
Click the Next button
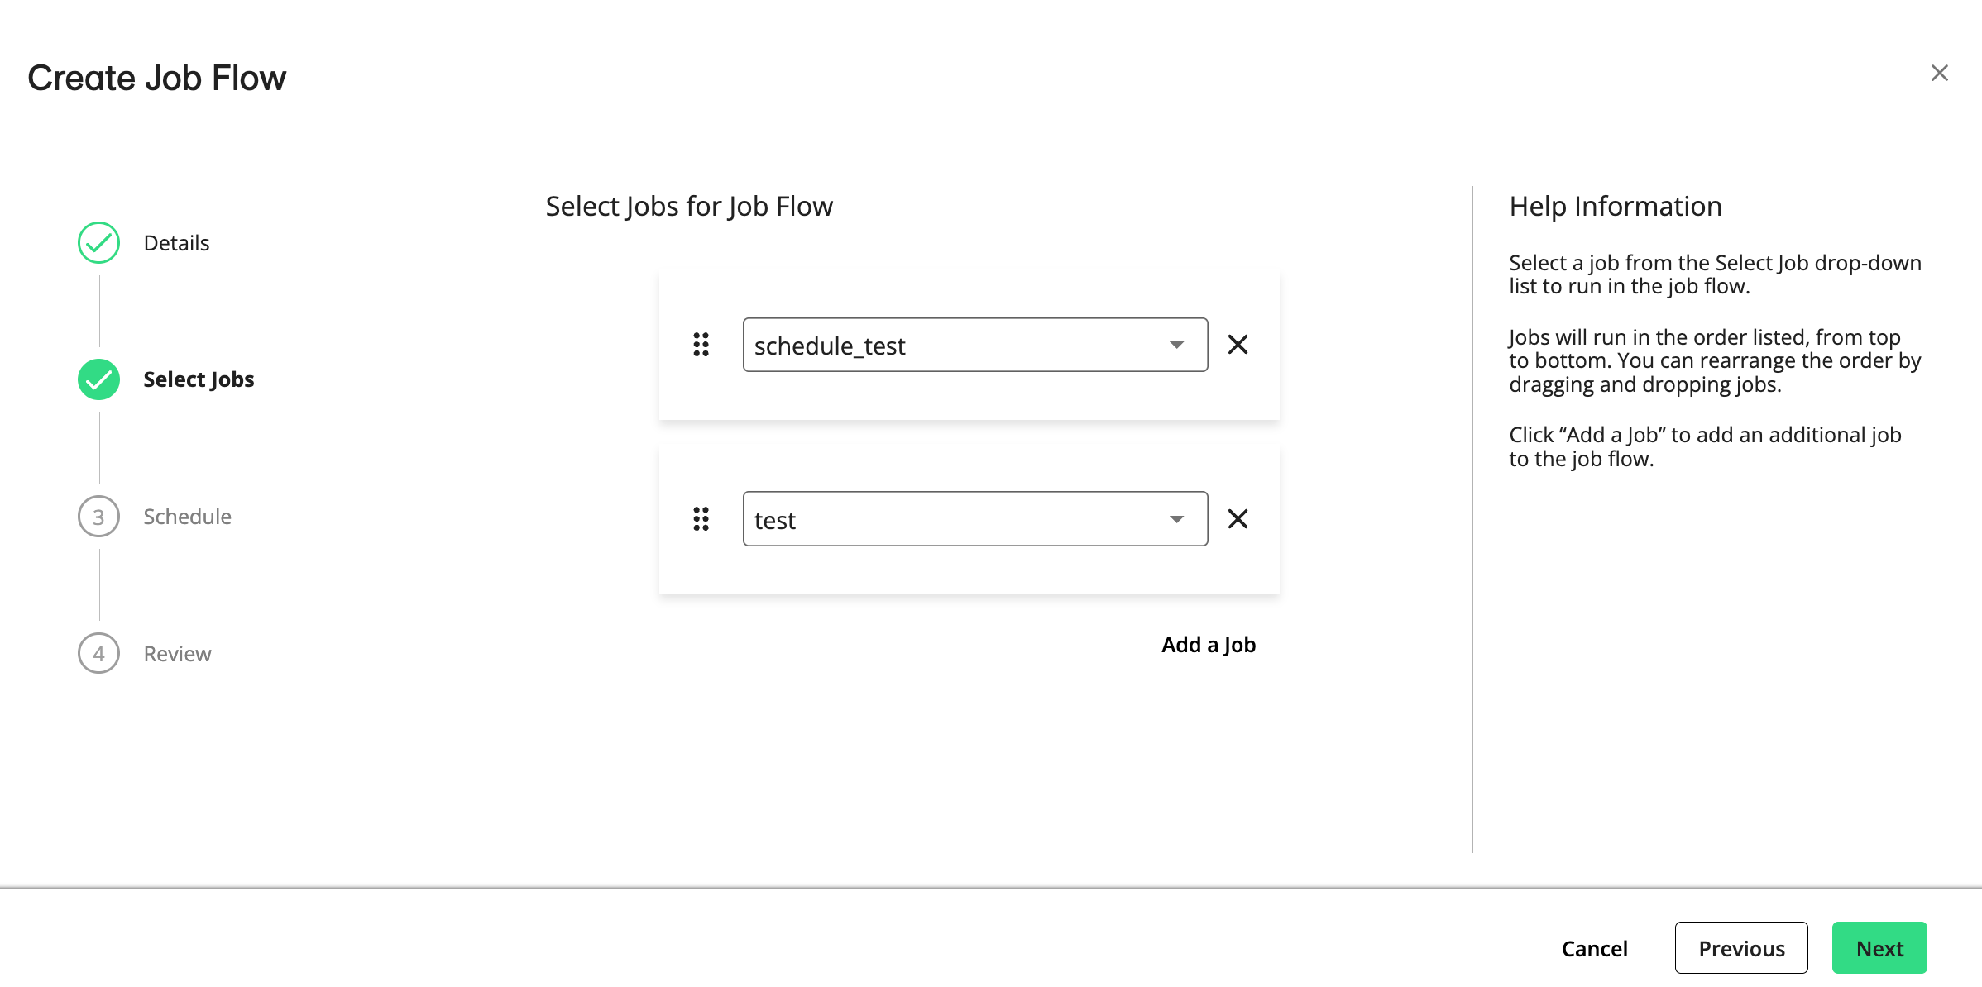(1879, 948)
